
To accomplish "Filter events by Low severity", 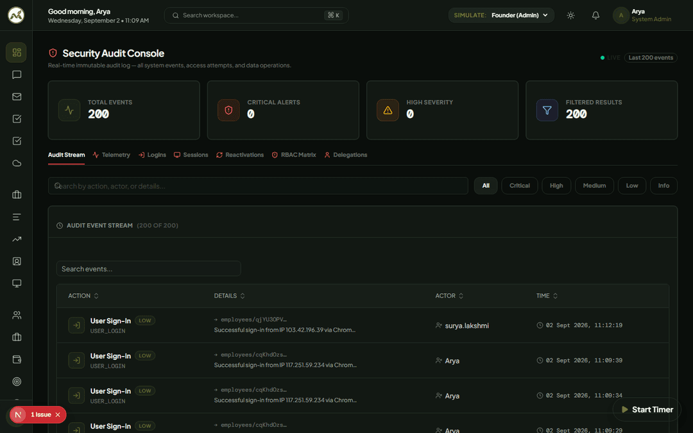I will click(x=632, y=185).
